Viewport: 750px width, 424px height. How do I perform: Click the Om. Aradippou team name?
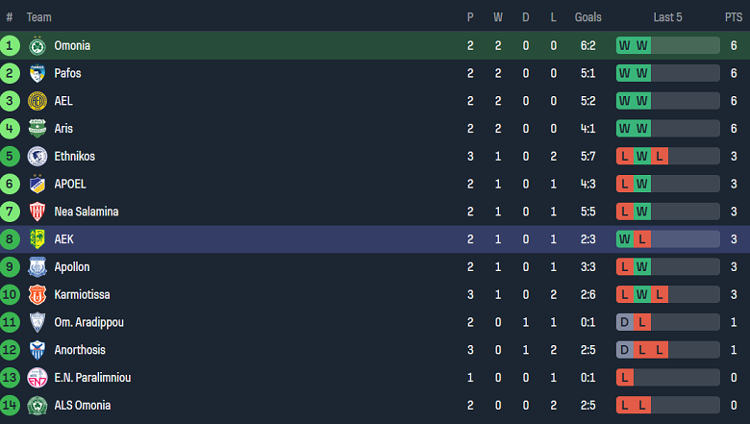(88, 322)
